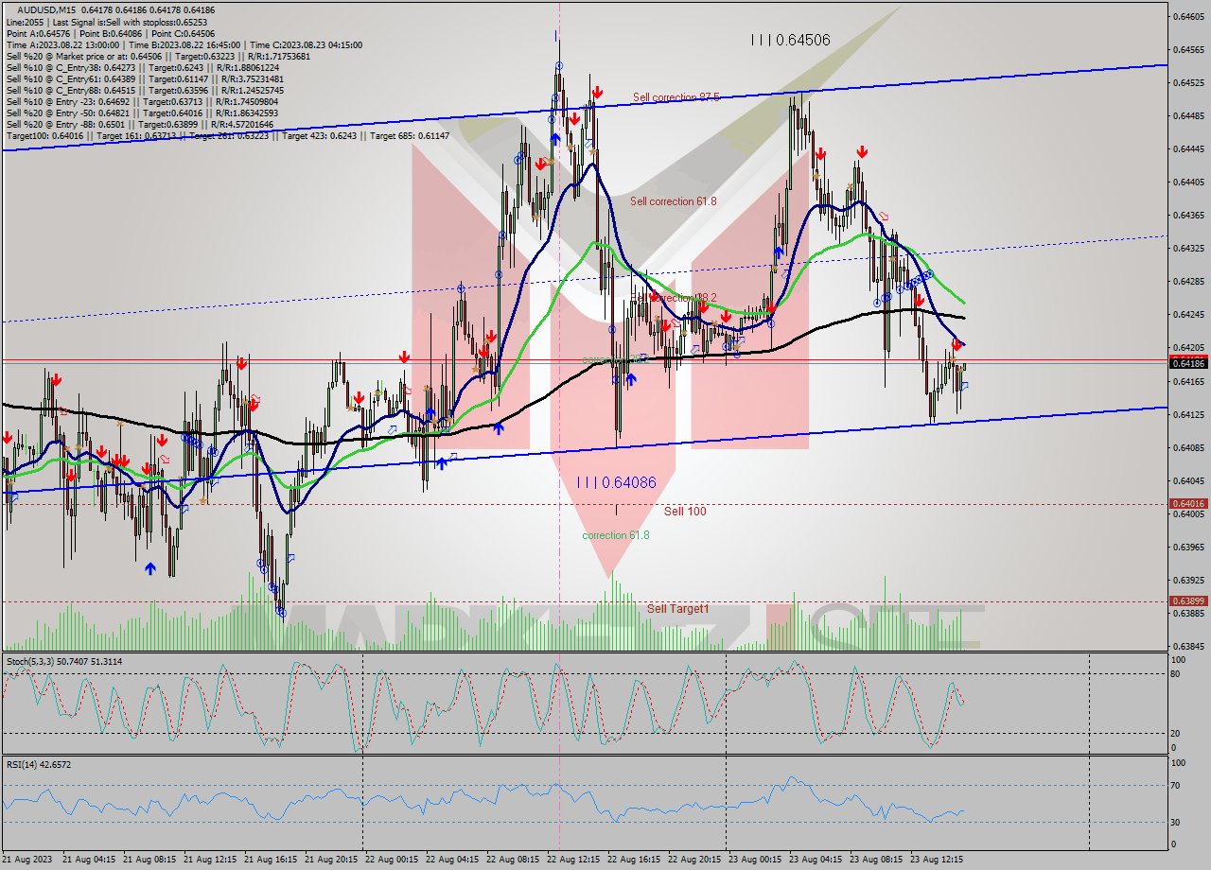
Task: Click the red sell arrow above the latest candle
Action: tap(957, 344)
